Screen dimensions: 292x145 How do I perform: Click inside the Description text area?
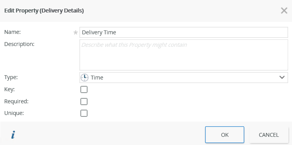(x=184, y=55)
